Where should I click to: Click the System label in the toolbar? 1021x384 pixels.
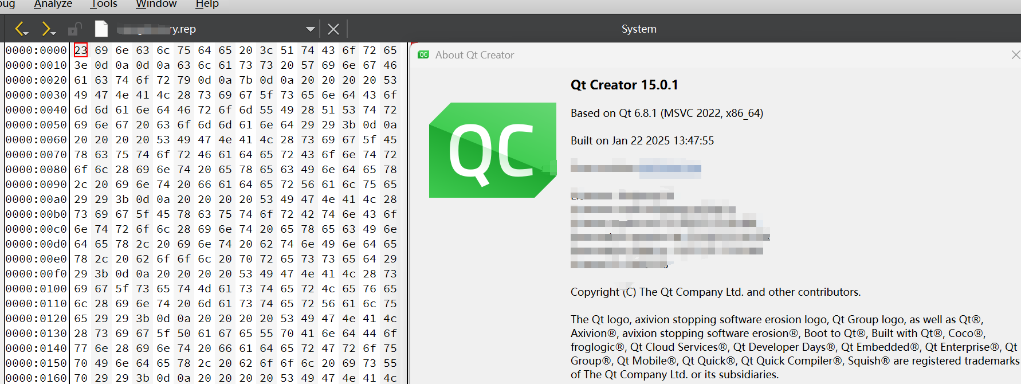point(639,29)
